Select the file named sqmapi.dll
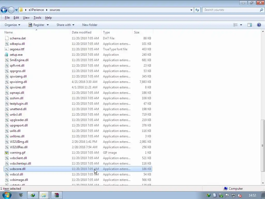The width and height of the screenshot is (265, 199). (x=17, y=93)
